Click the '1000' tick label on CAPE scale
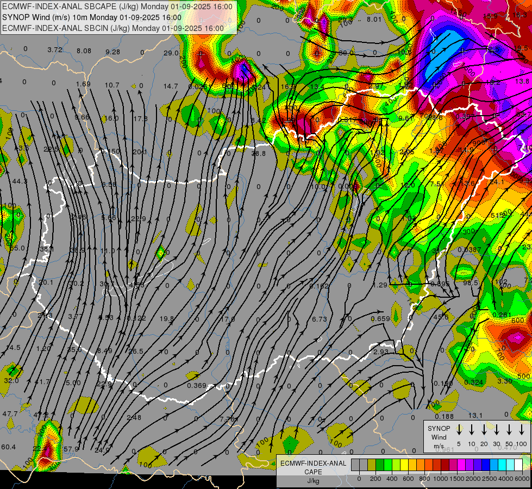The image size is (532, 489). coord(441,479)
